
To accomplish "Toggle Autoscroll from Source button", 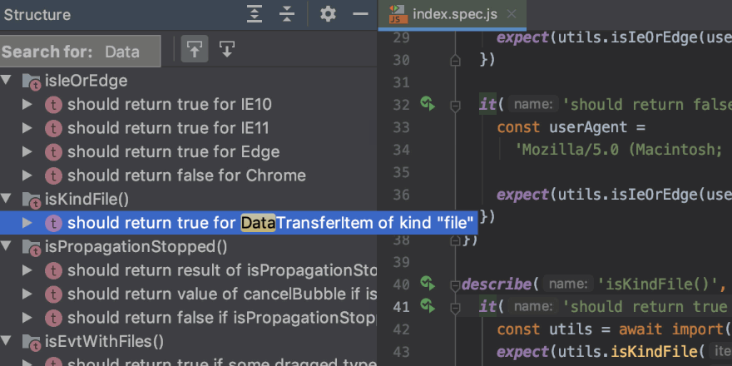I will [x=227, y=49].
